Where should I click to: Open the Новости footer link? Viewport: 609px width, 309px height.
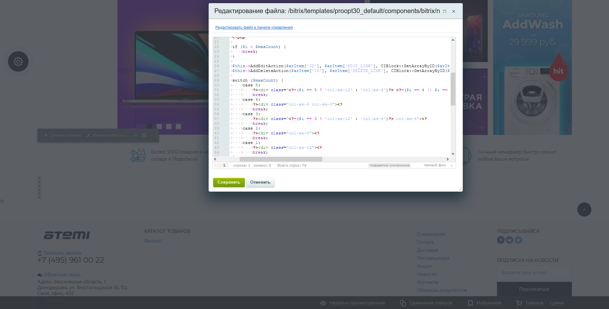point(426,274)
